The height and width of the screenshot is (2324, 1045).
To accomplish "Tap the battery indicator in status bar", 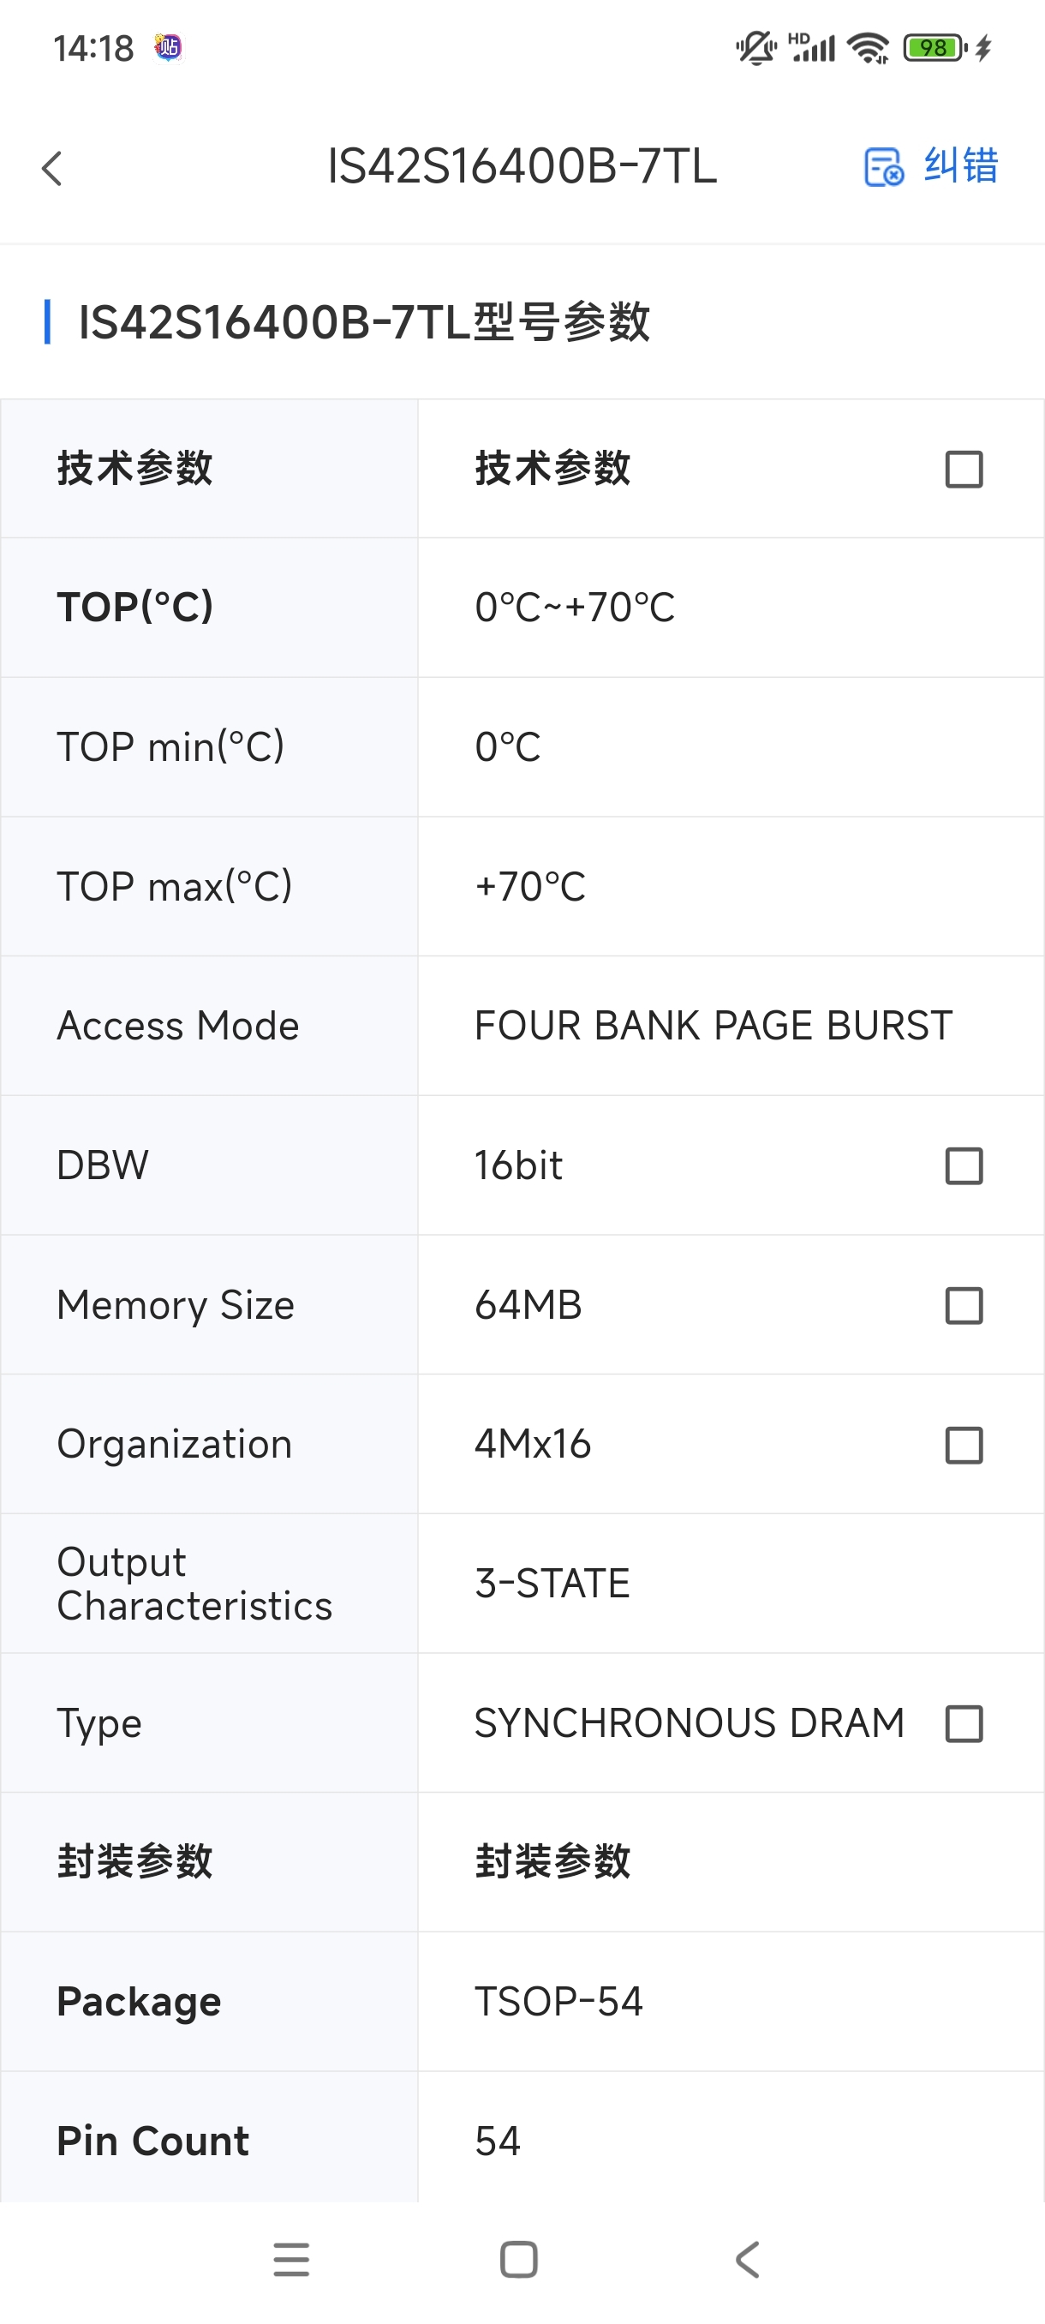I will [x=935, y=47].
